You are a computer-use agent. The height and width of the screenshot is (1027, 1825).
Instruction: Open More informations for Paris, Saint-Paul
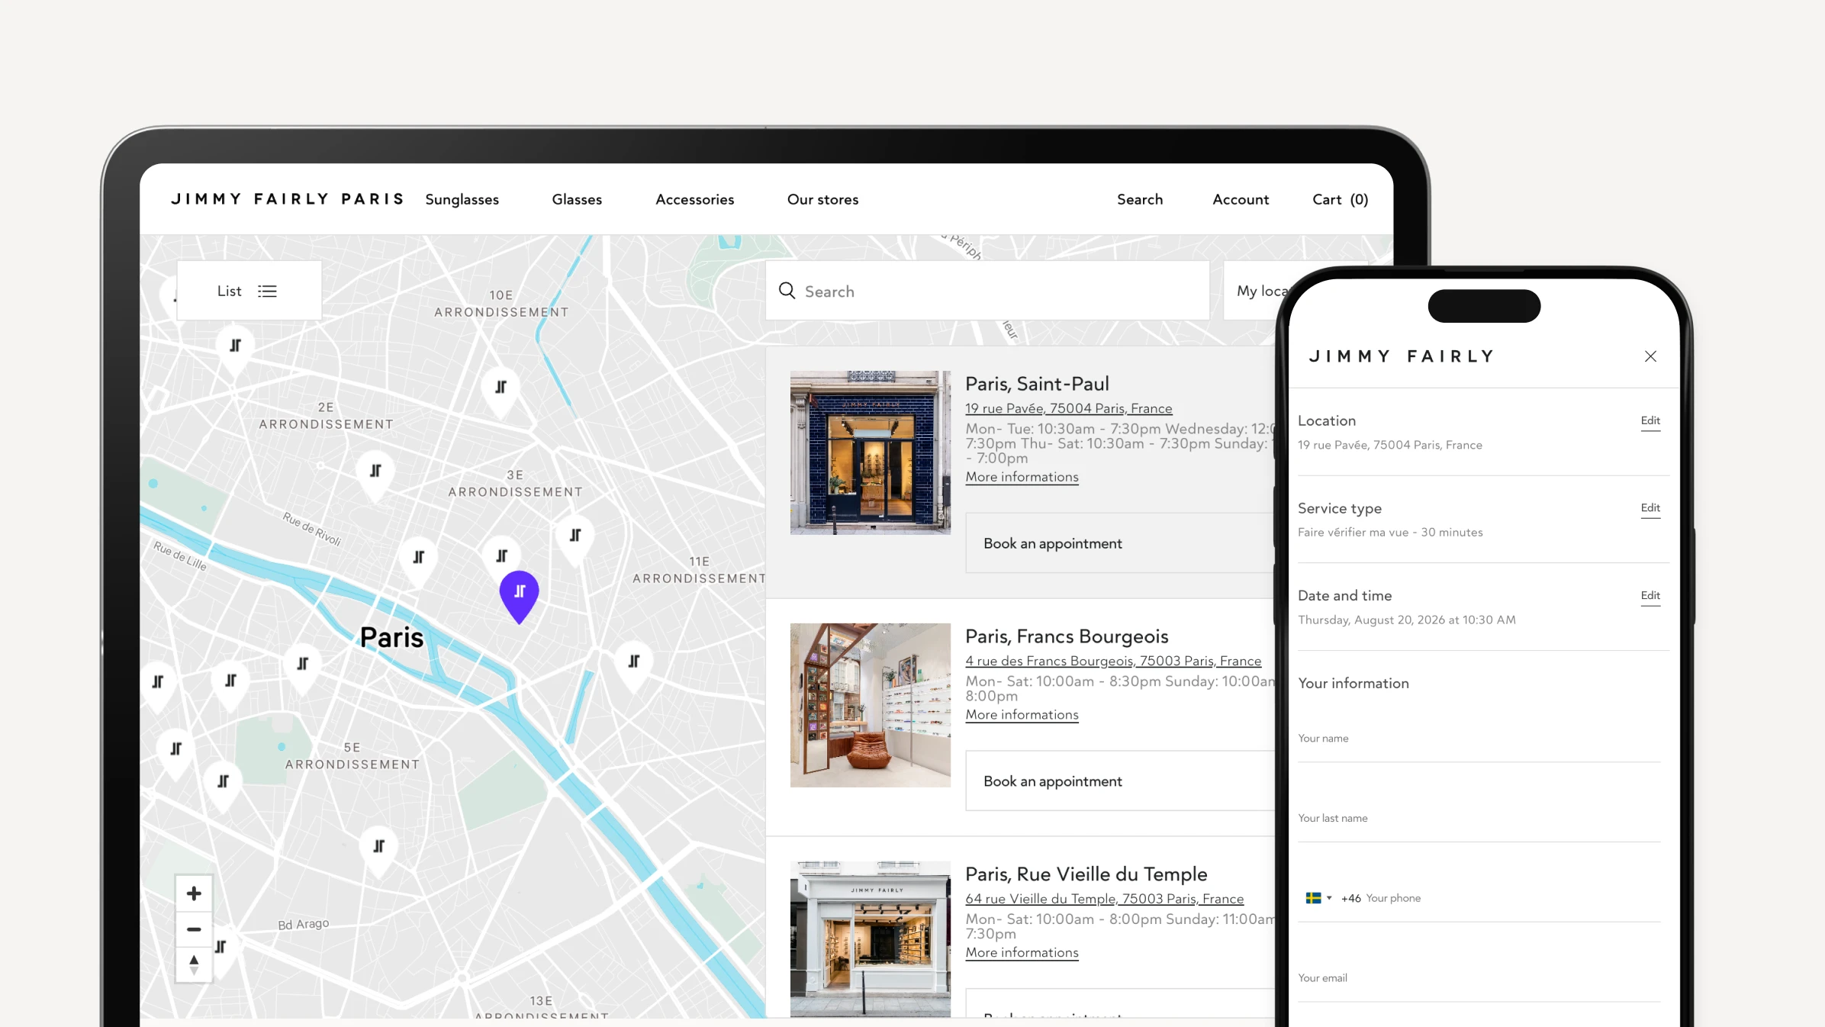pyautogui.click(x=1022, y=478)
